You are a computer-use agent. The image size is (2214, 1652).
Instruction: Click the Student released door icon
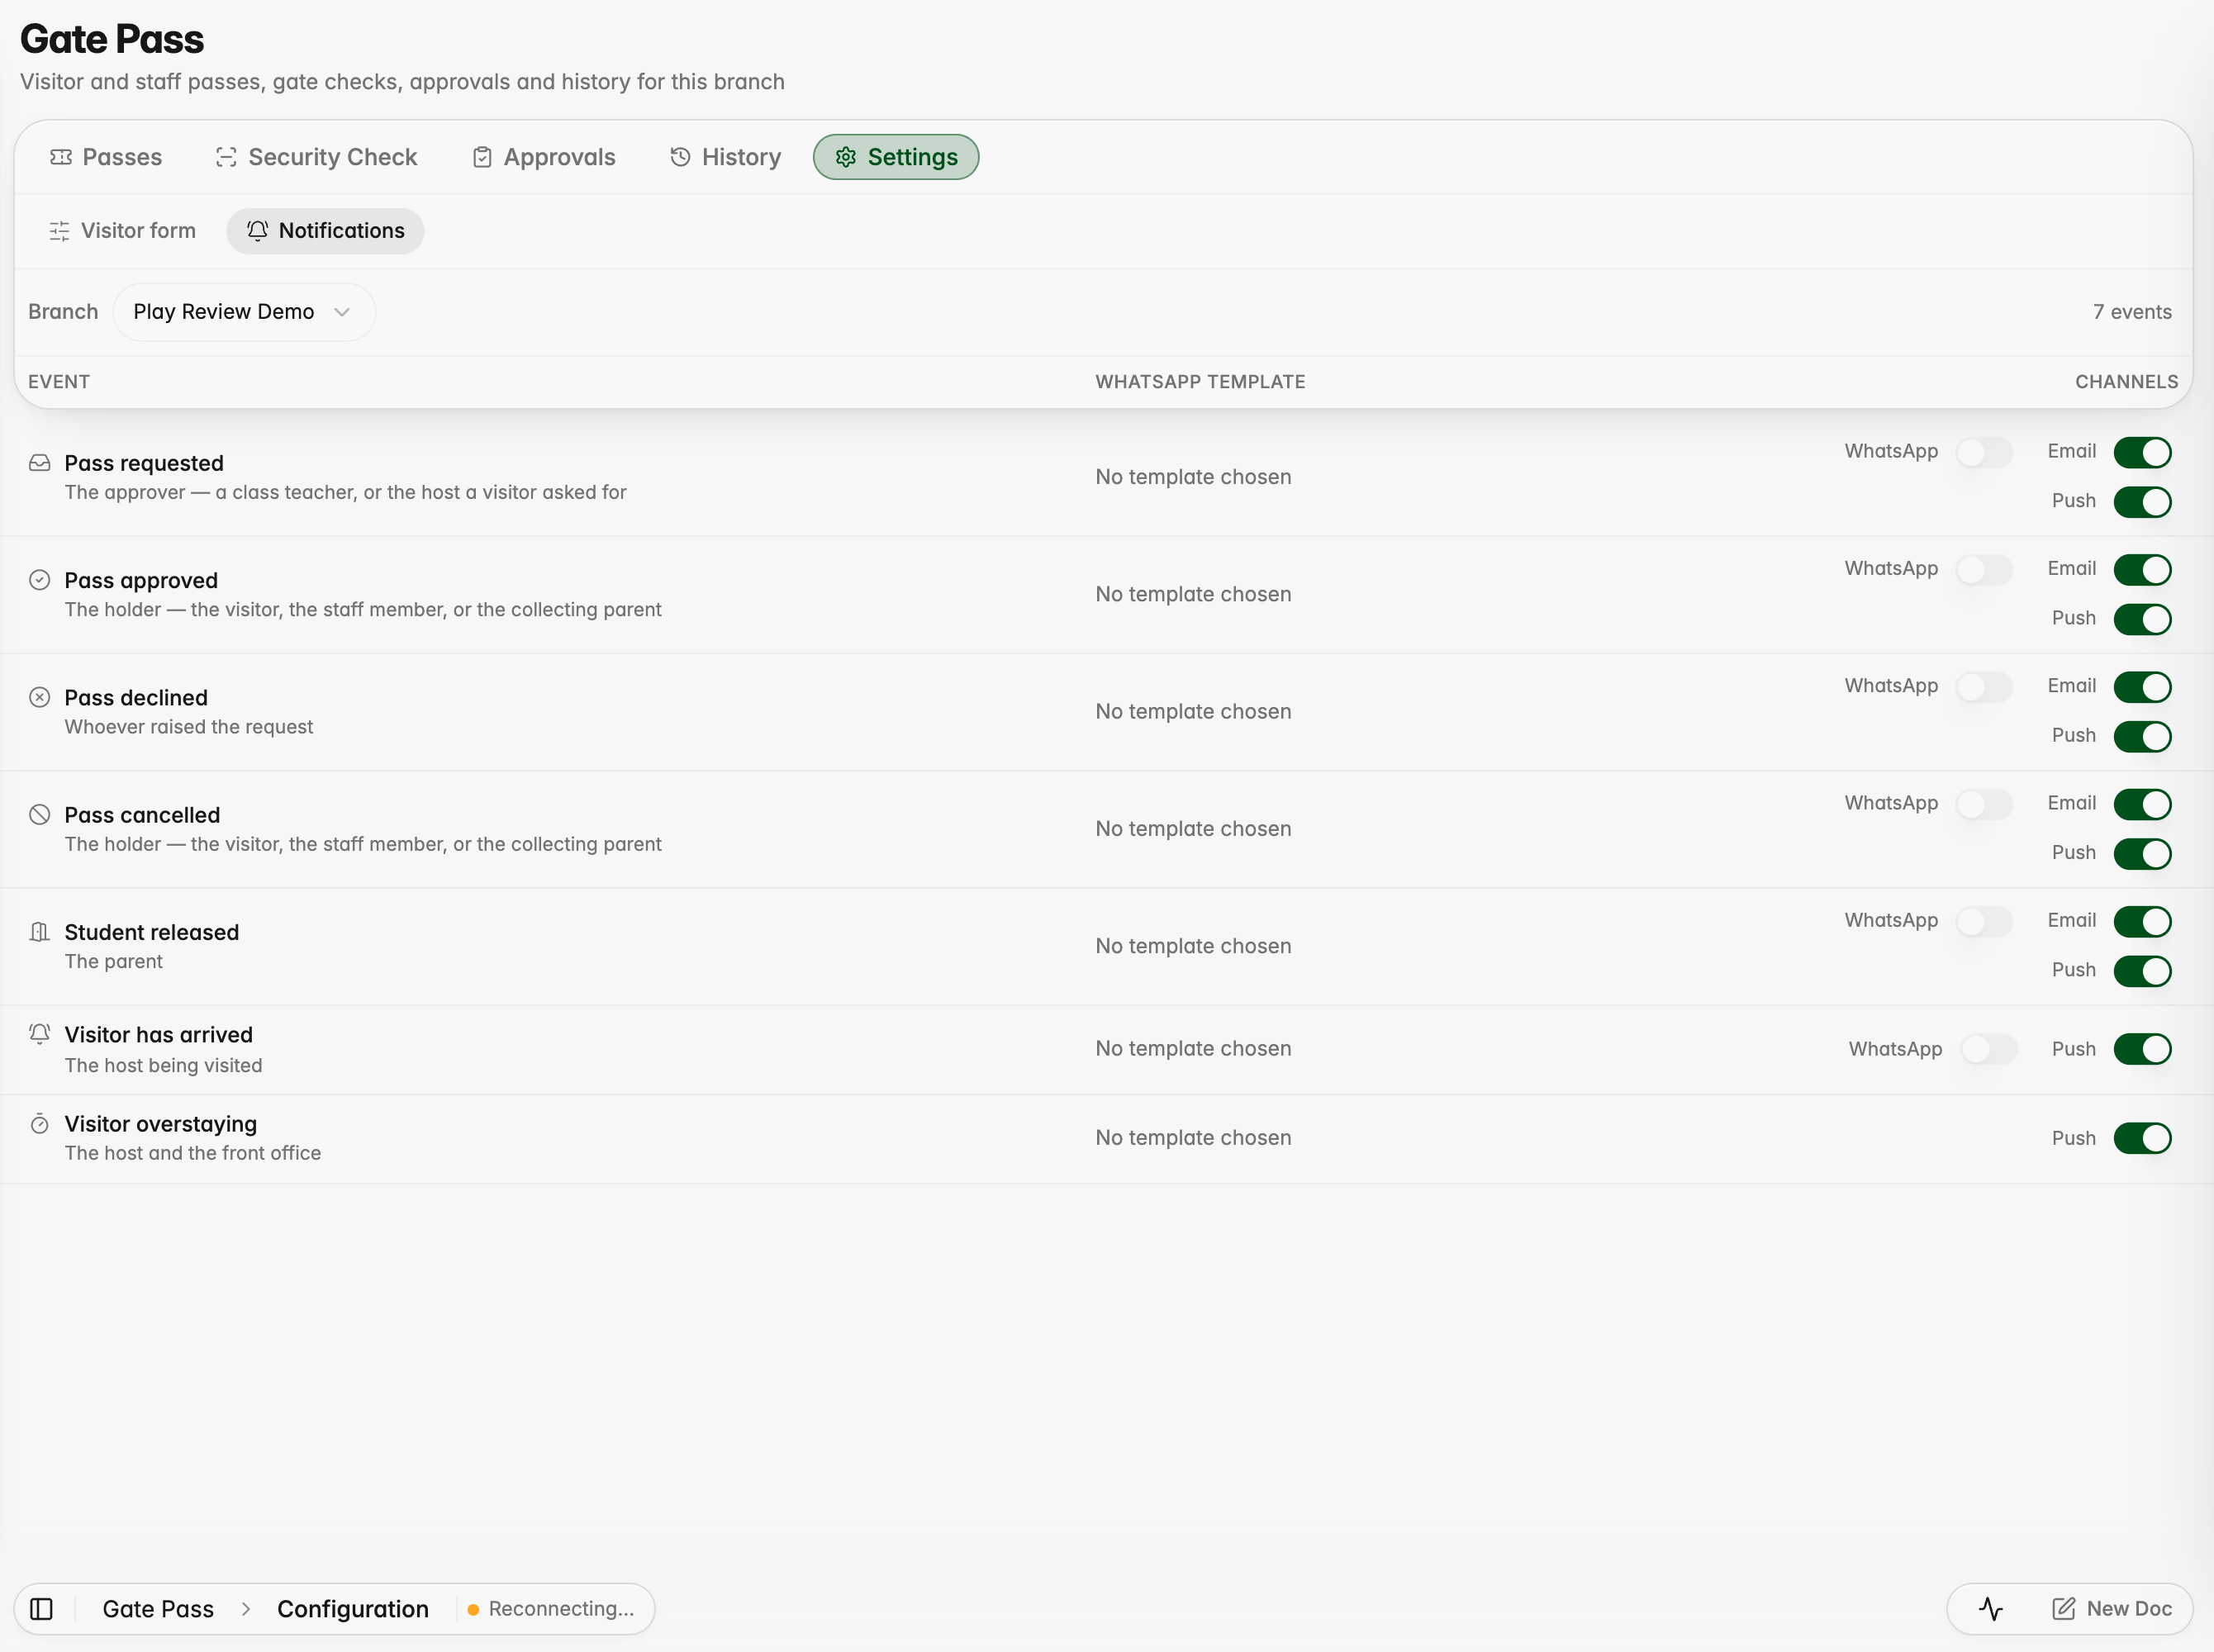[39, 932]
